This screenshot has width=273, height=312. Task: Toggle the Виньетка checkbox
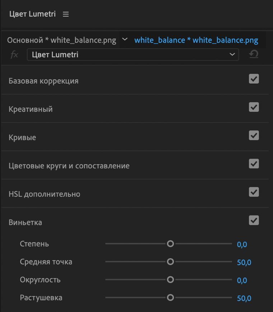254,220
